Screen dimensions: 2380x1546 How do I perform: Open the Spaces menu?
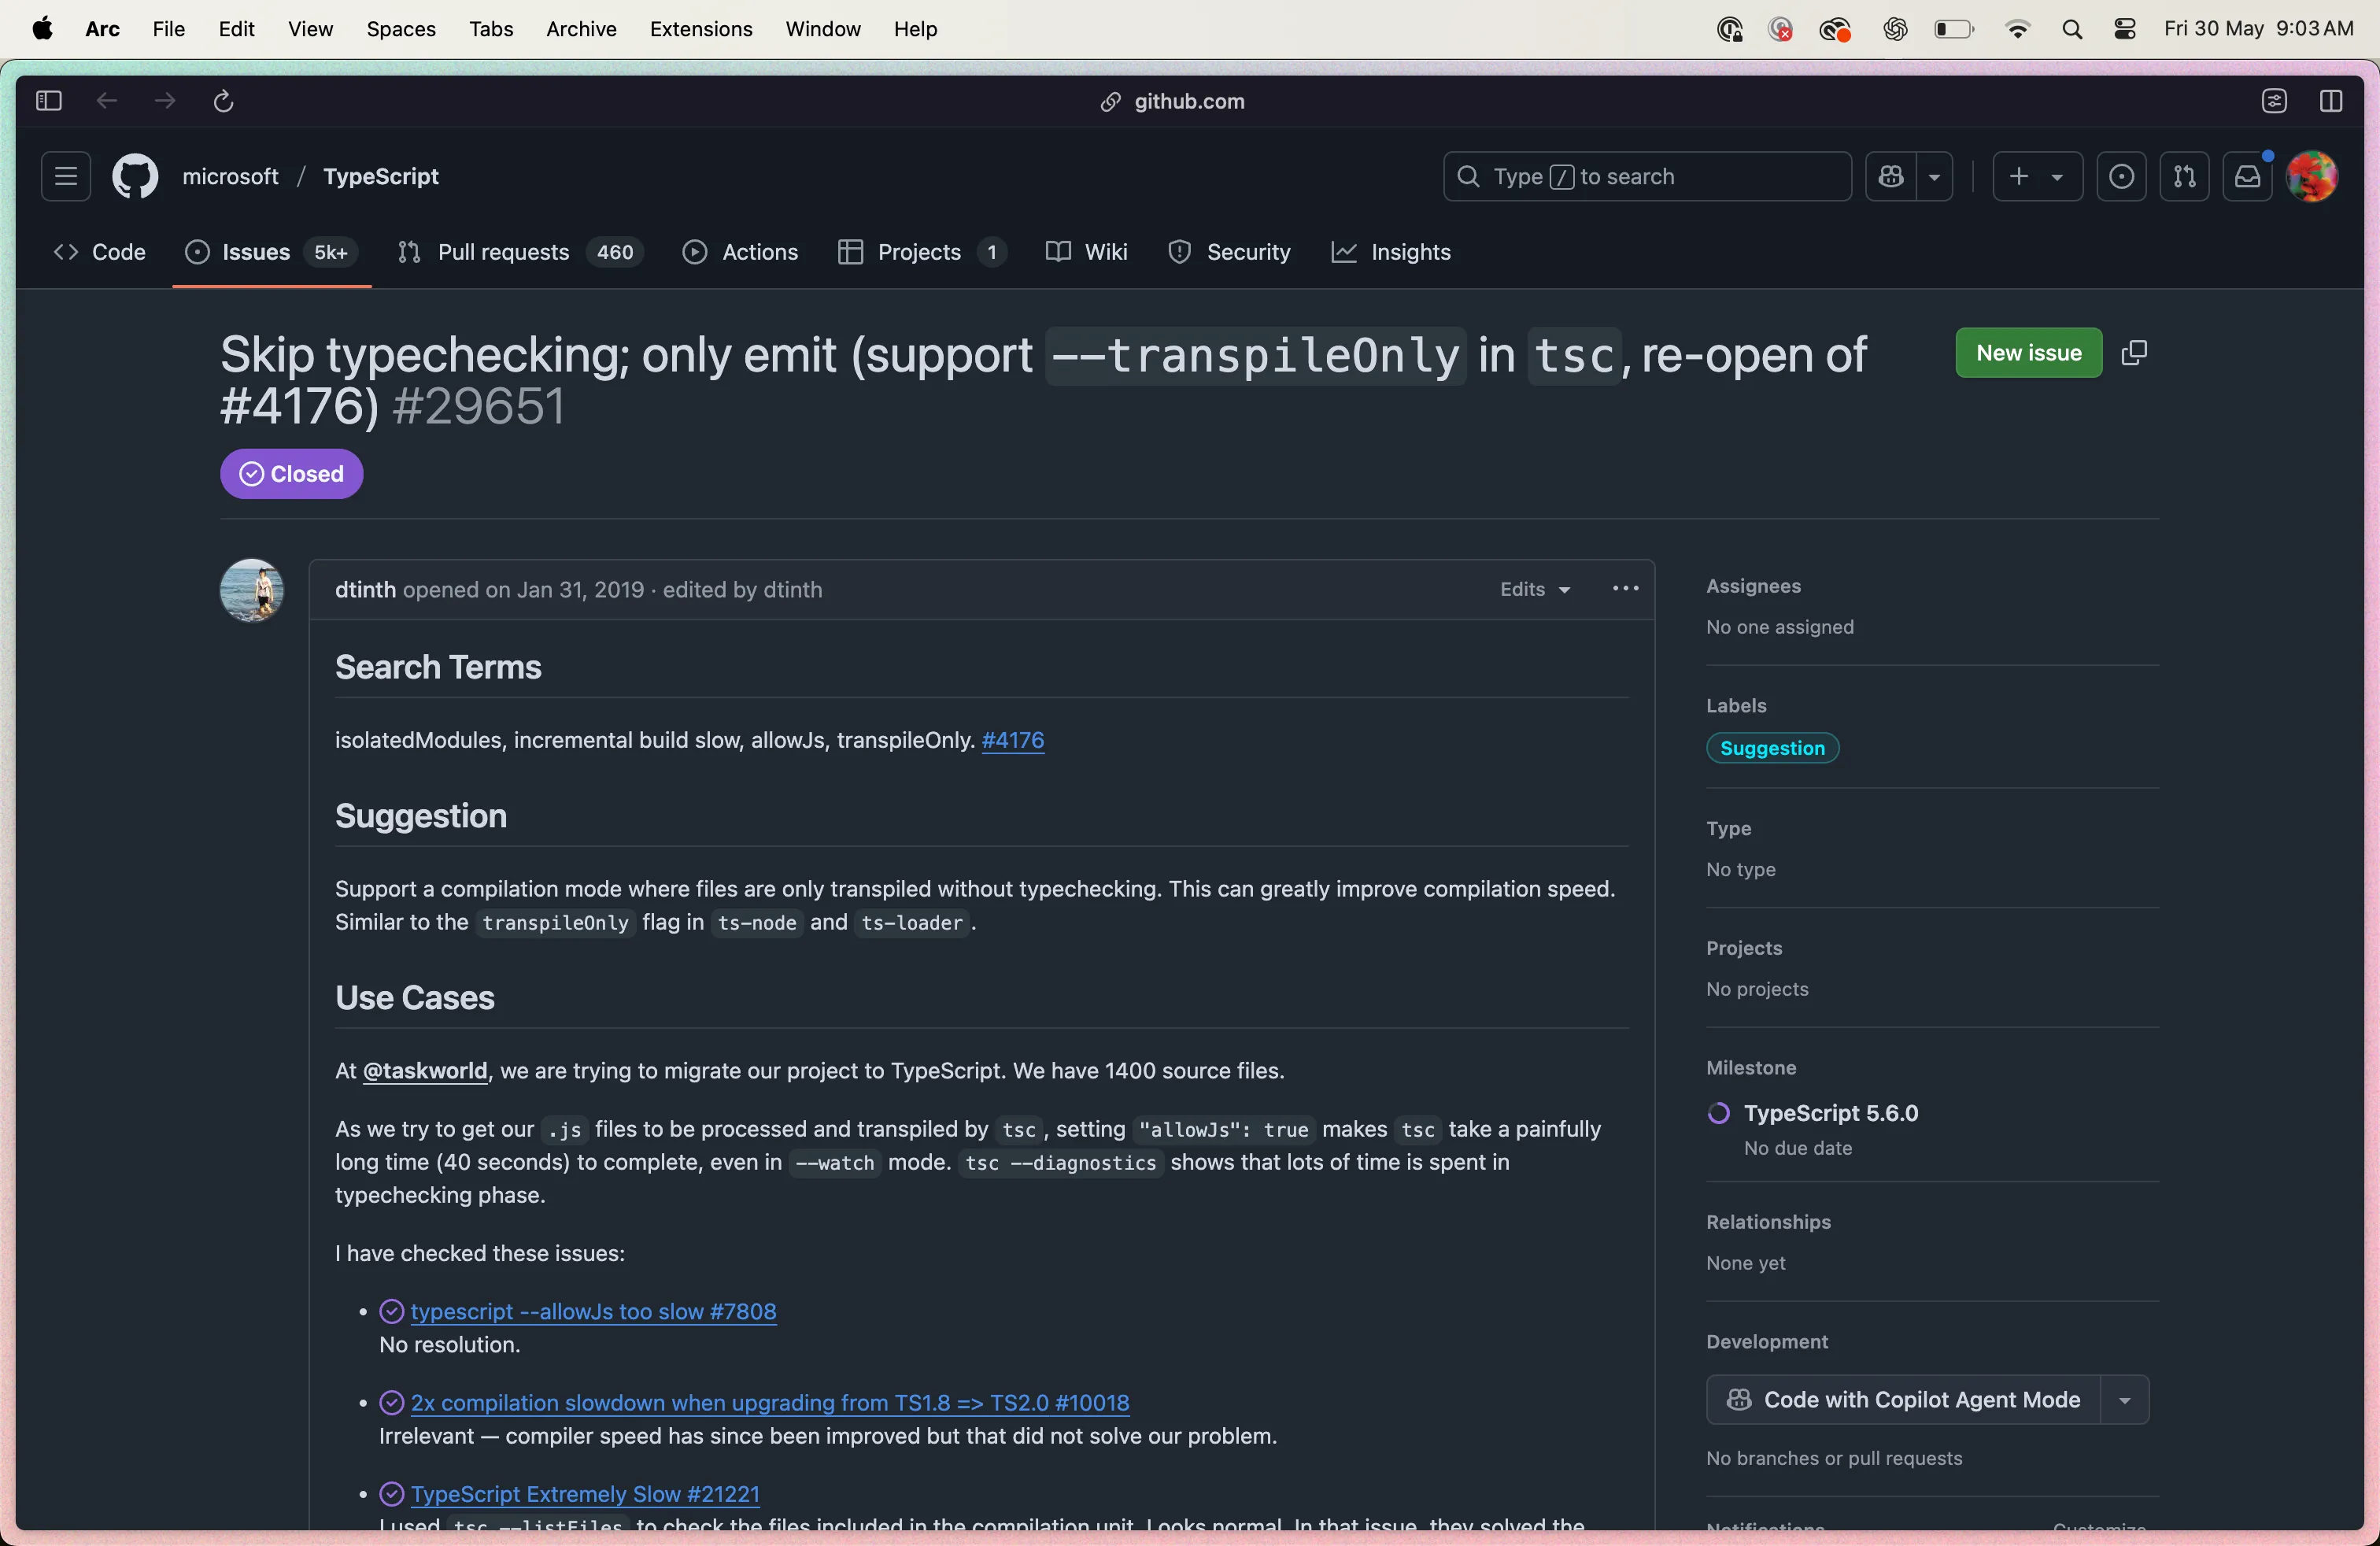pos(401,29)
